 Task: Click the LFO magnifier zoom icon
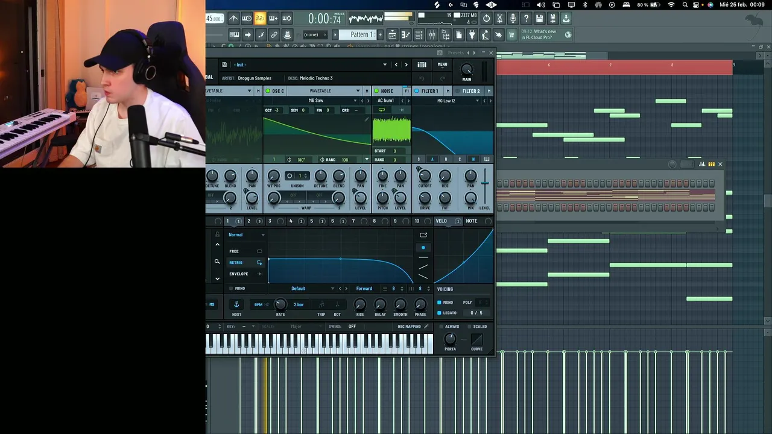click(x=217, y=262)
